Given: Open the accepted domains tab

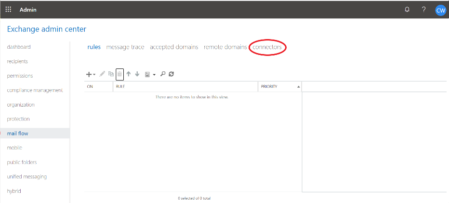Looking at the screenshot, I should point(174,47).
